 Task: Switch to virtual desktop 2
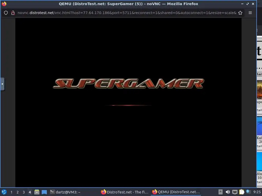18,192
